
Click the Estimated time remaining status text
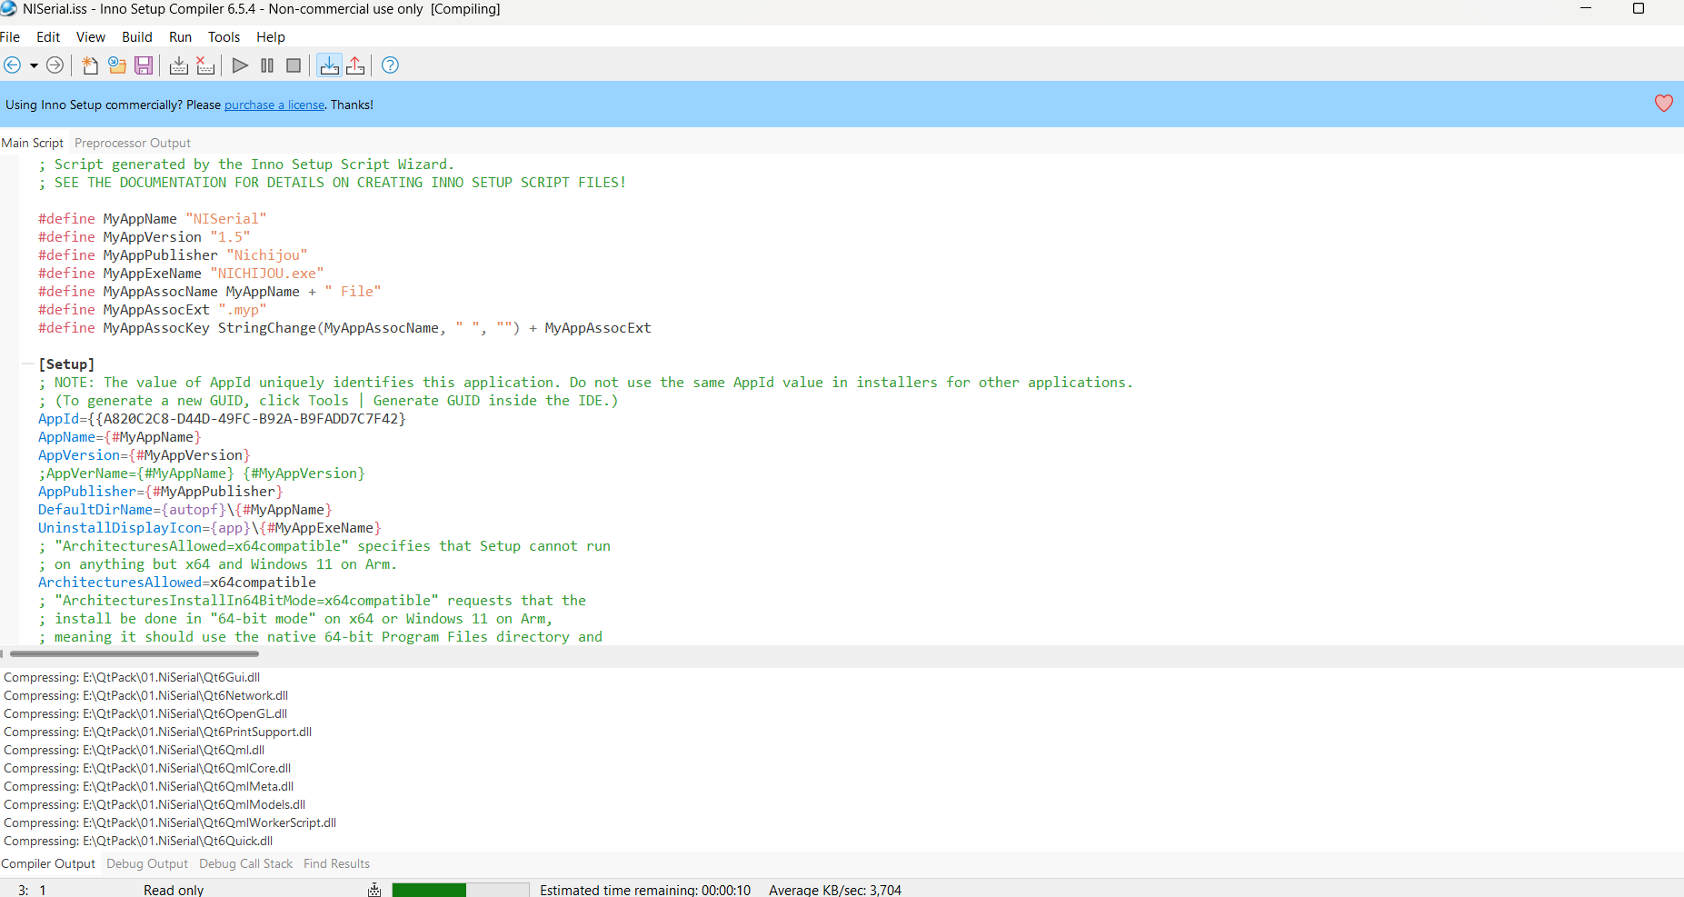645,890
